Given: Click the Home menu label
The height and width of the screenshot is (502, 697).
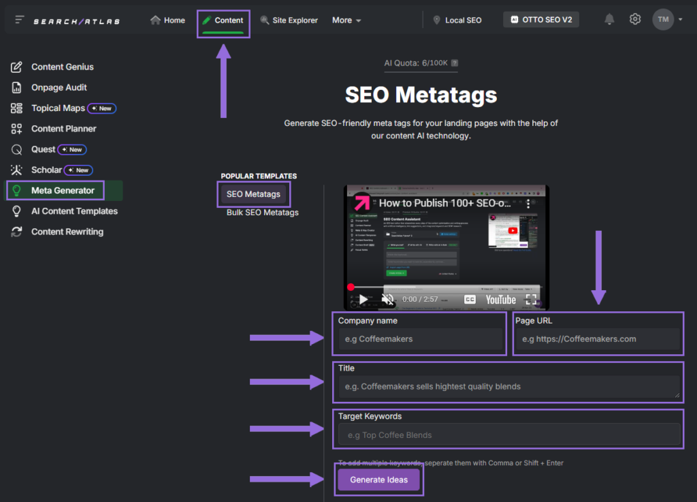Looking at the screenshot, I should pyautogui.click(x=174, y=20).
